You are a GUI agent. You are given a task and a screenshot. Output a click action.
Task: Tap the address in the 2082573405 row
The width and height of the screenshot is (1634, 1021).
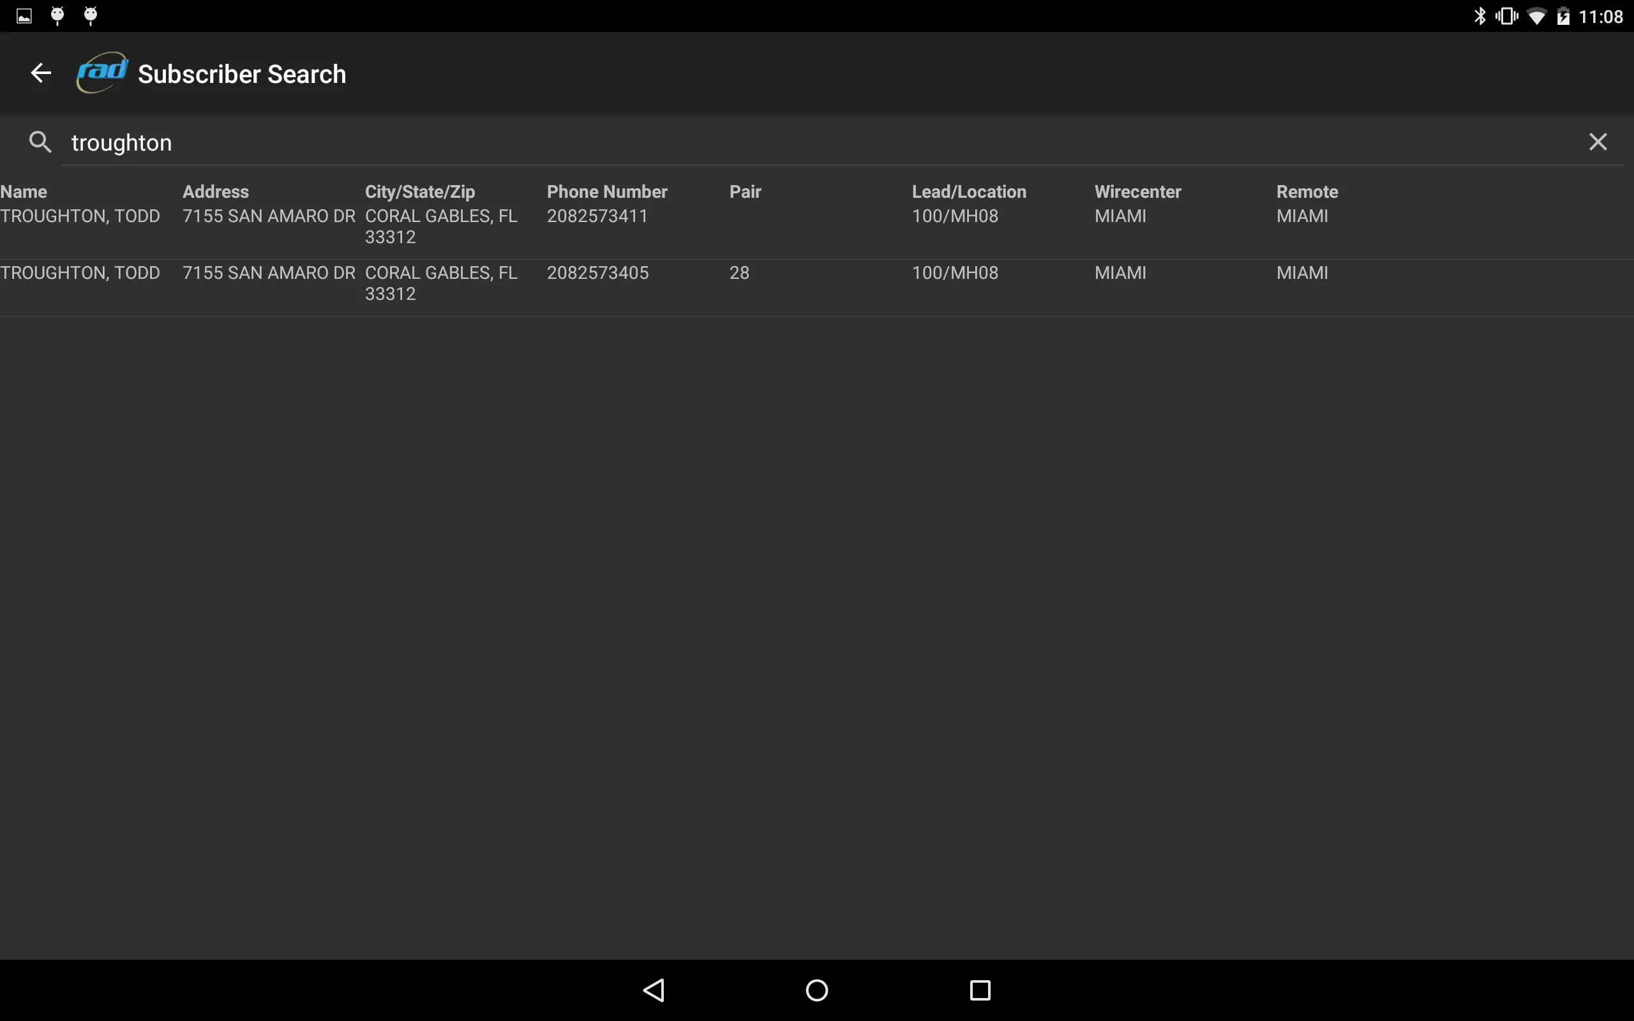tap(269, 273)
